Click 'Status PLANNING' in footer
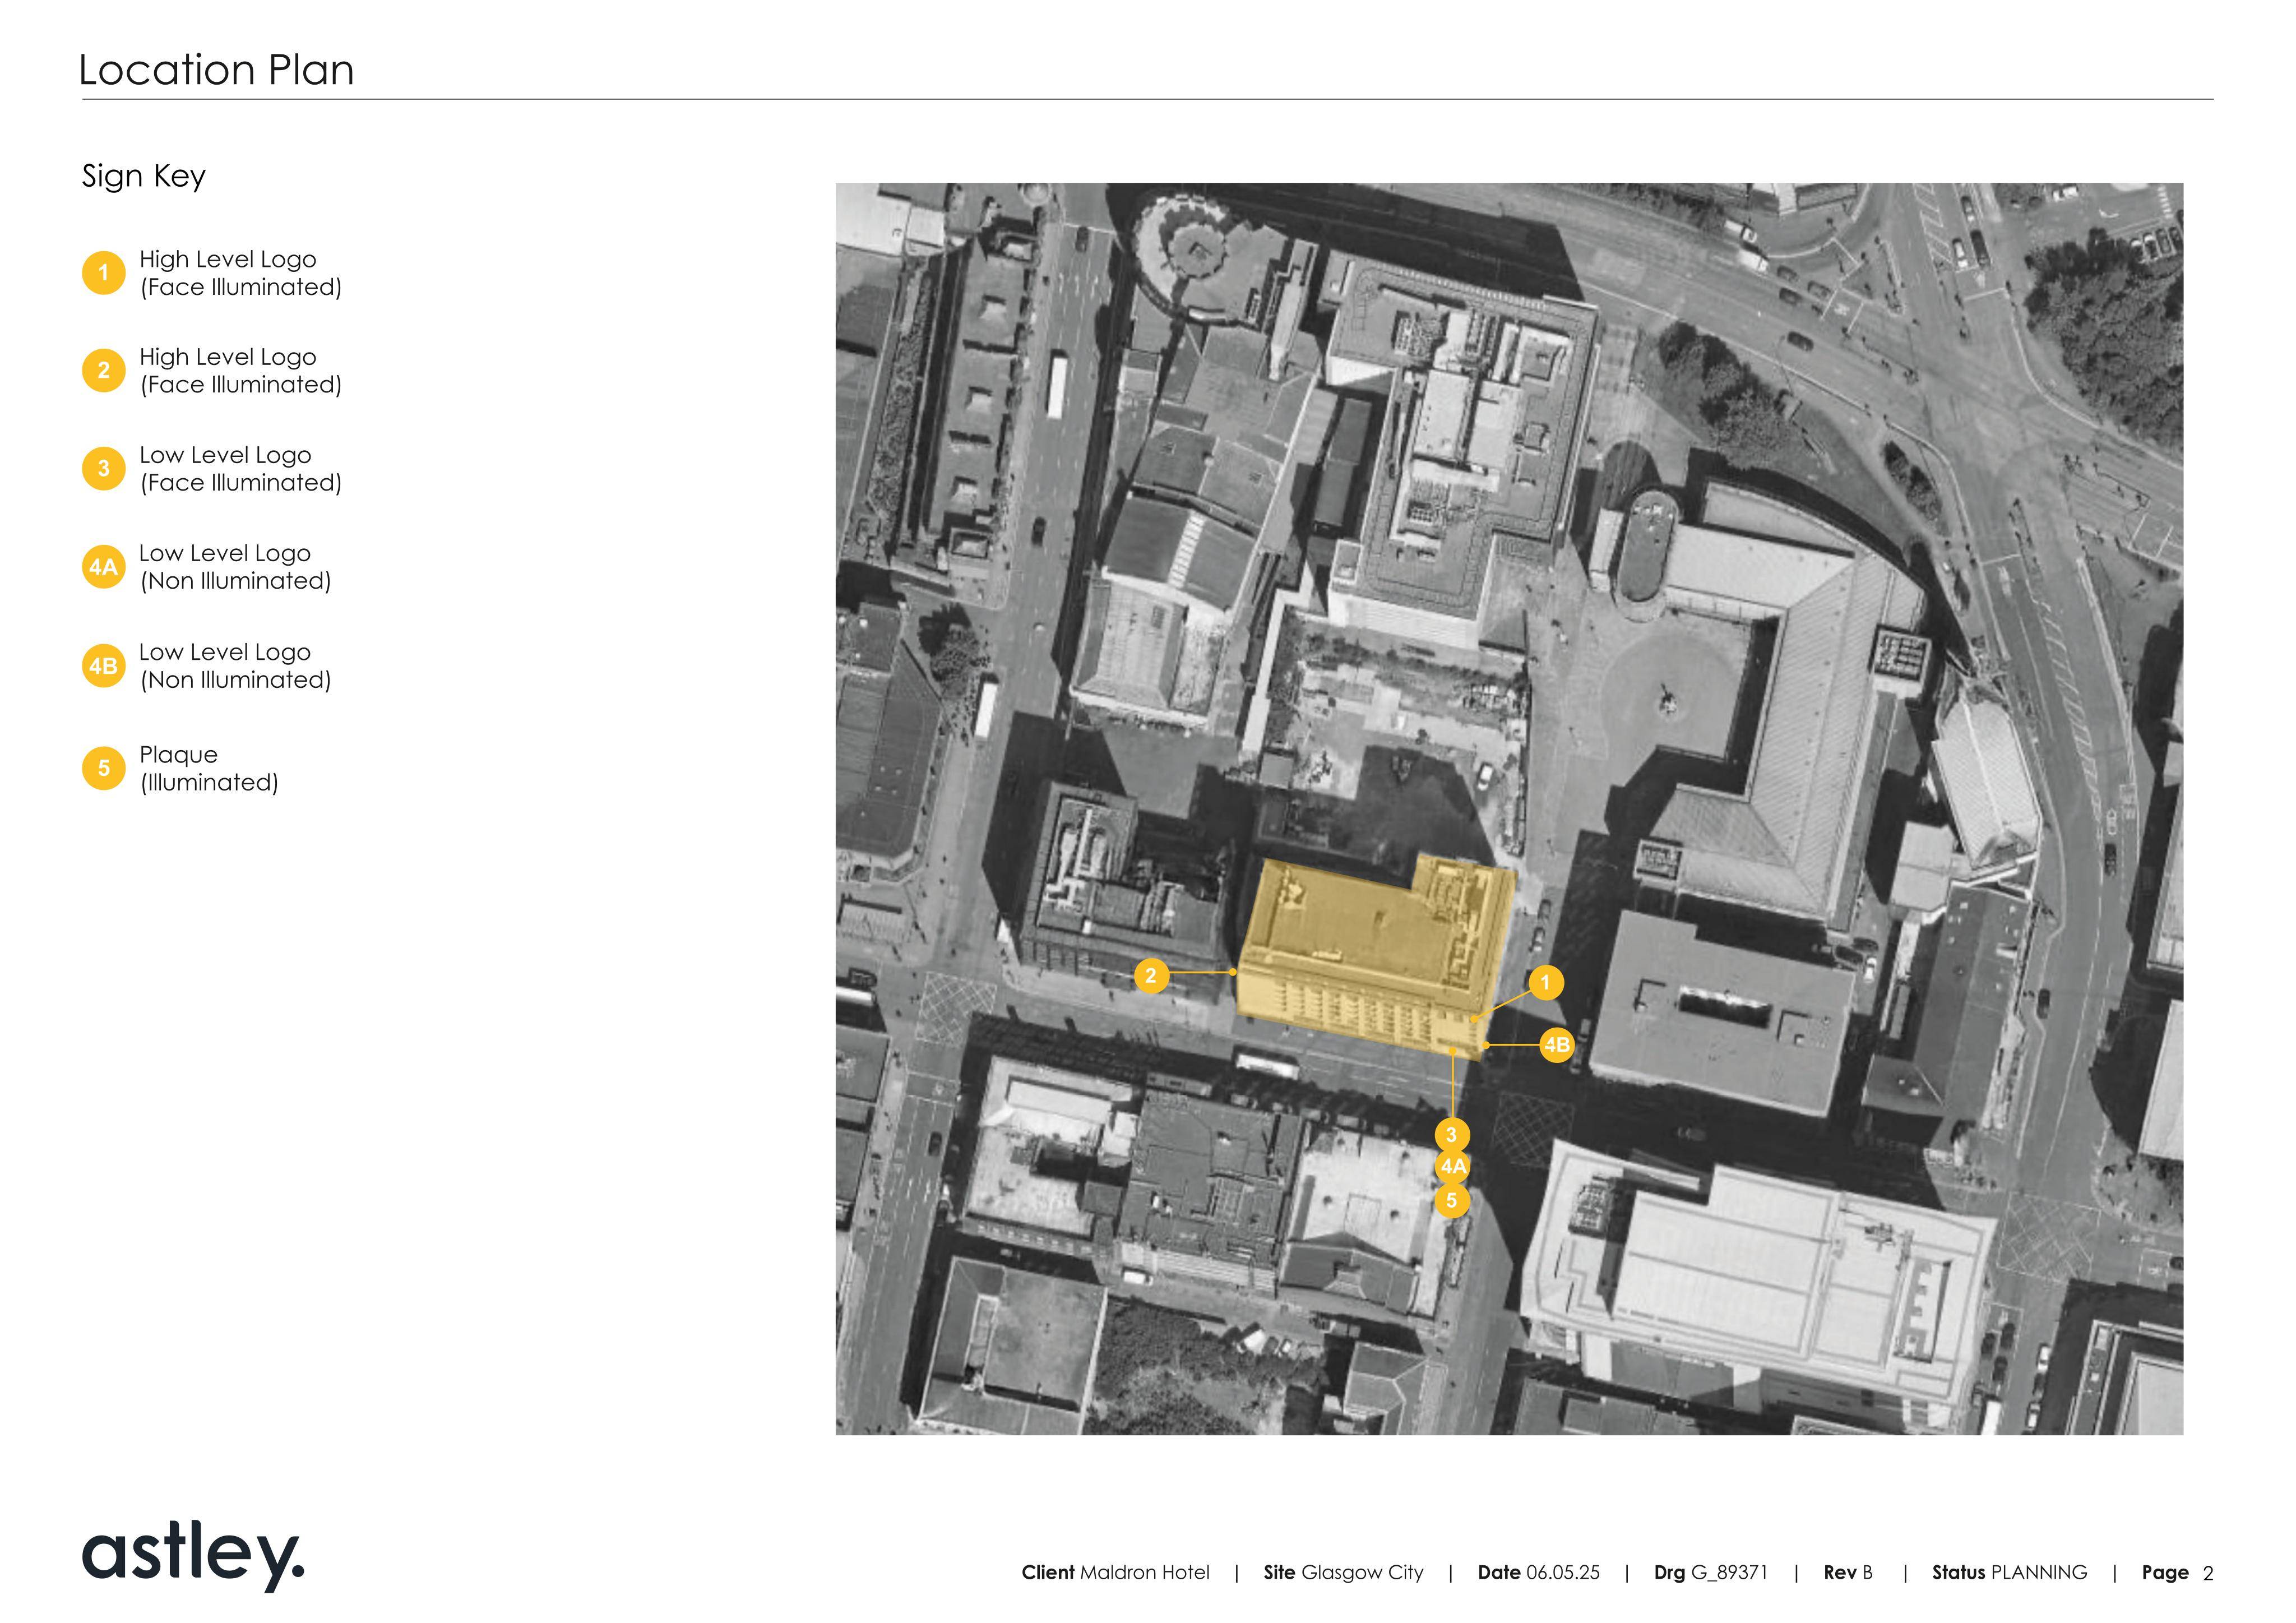2296x1623 pixels. tap(2009, 1573)
